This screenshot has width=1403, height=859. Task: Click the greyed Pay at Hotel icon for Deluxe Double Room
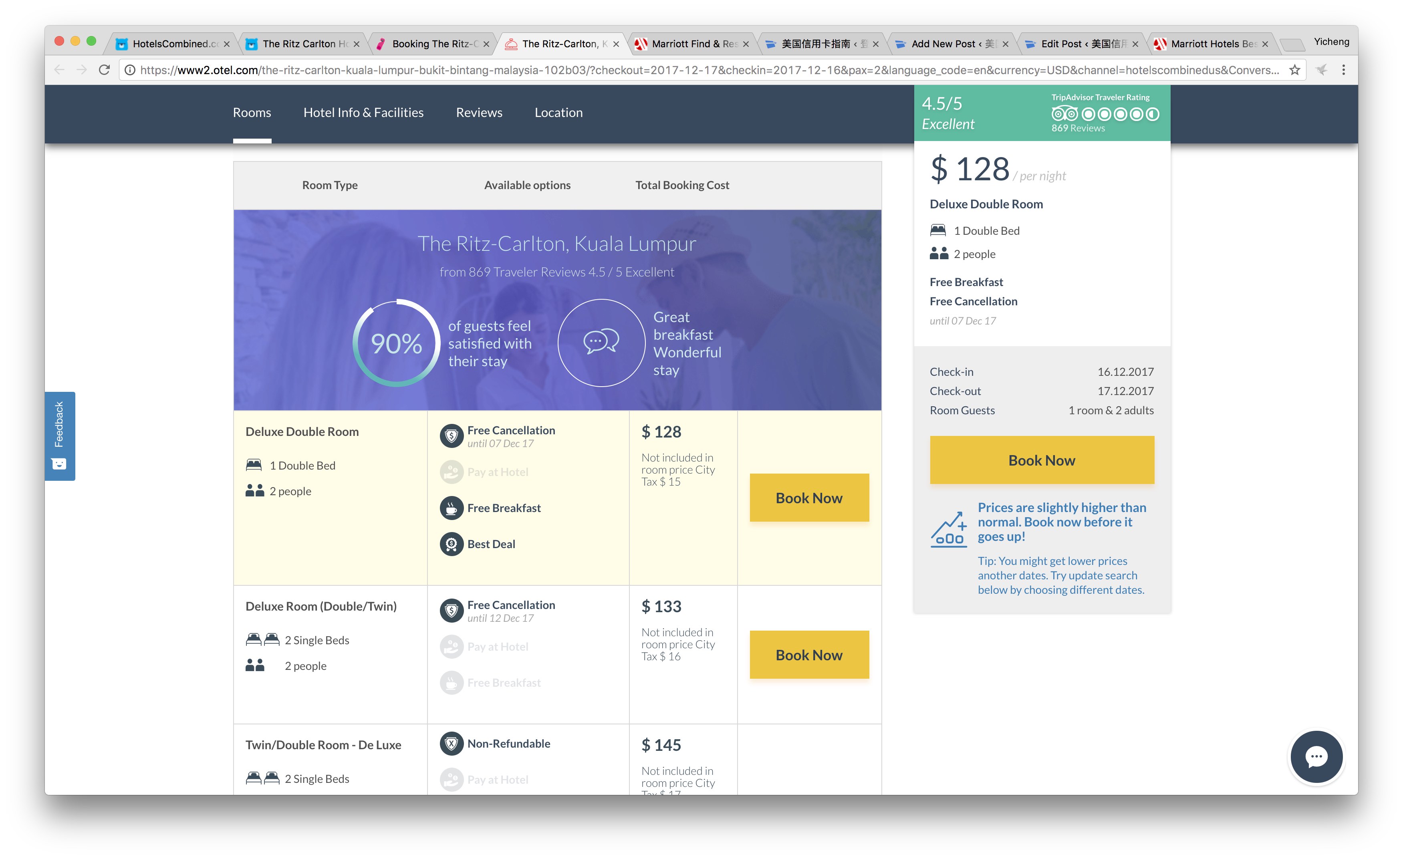452,472
